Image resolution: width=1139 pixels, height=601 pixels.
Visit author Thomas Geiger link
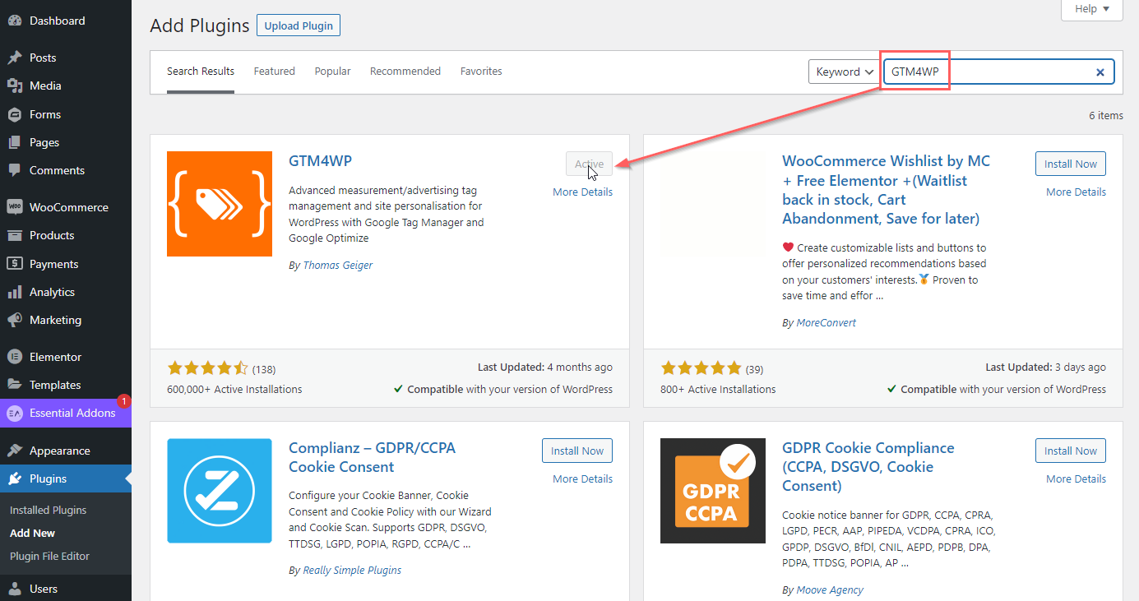point(338,265)
